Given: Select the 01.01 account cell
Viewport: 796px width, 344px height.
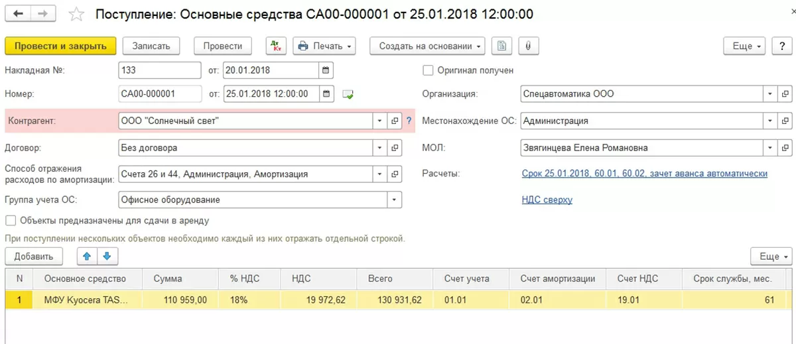Looking at the screenshot, I should point(471,300).
